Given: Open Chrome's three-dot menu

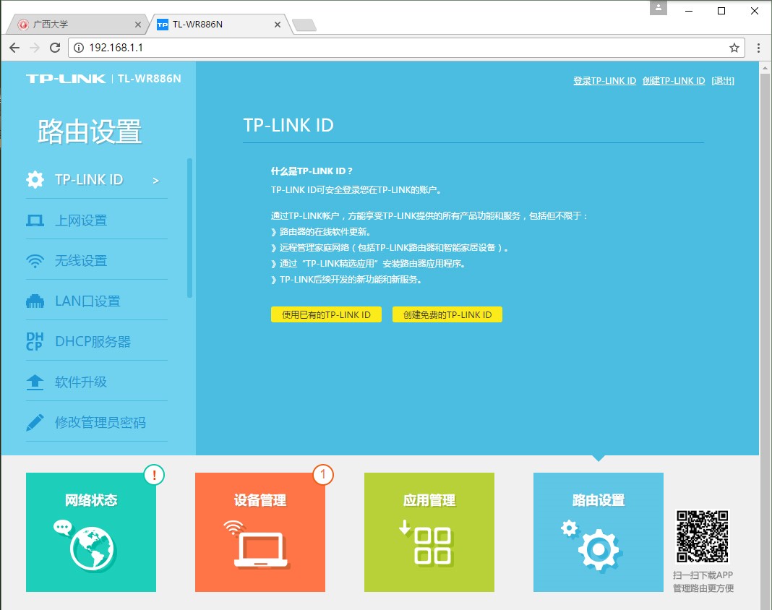Looking at the screenshot, I should pyautogui.click(x=758, y=48).
